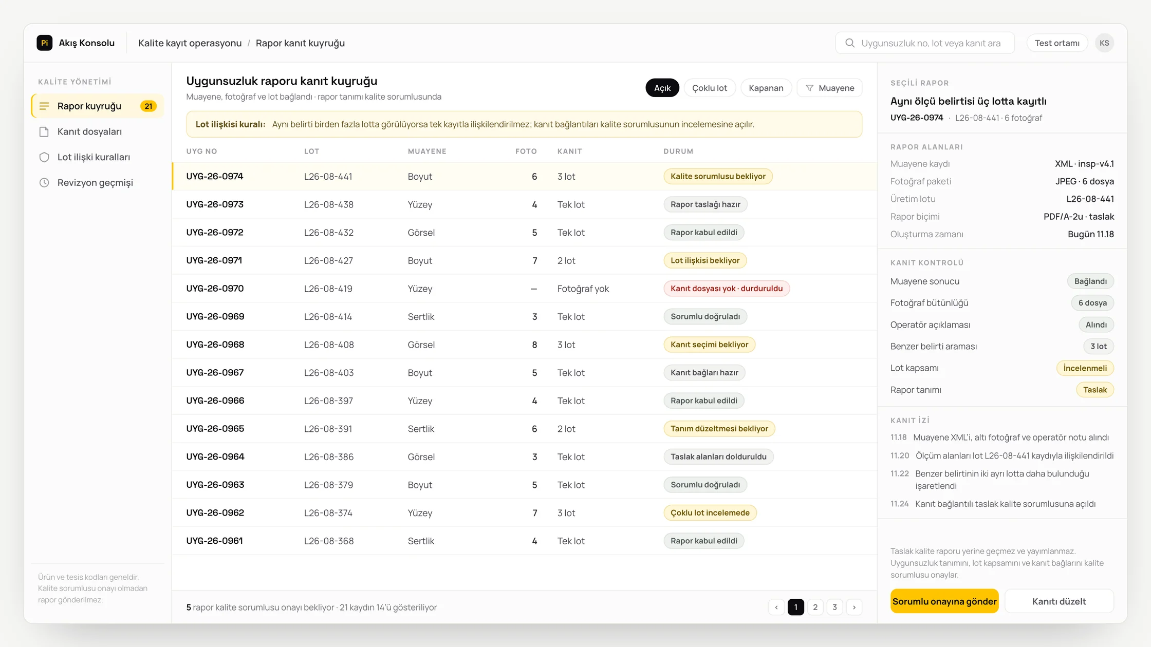Viewport: 1151px width, 647px height.
Task: Click the Kalite sorumlusu bekliyor status
Action: tap(718, 176)
